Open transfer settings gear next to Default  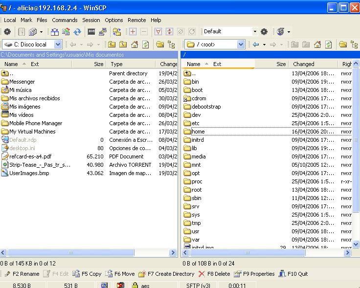(264, 31)
